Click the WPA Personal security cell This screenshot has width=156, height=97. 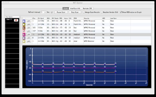coord(92,41)
